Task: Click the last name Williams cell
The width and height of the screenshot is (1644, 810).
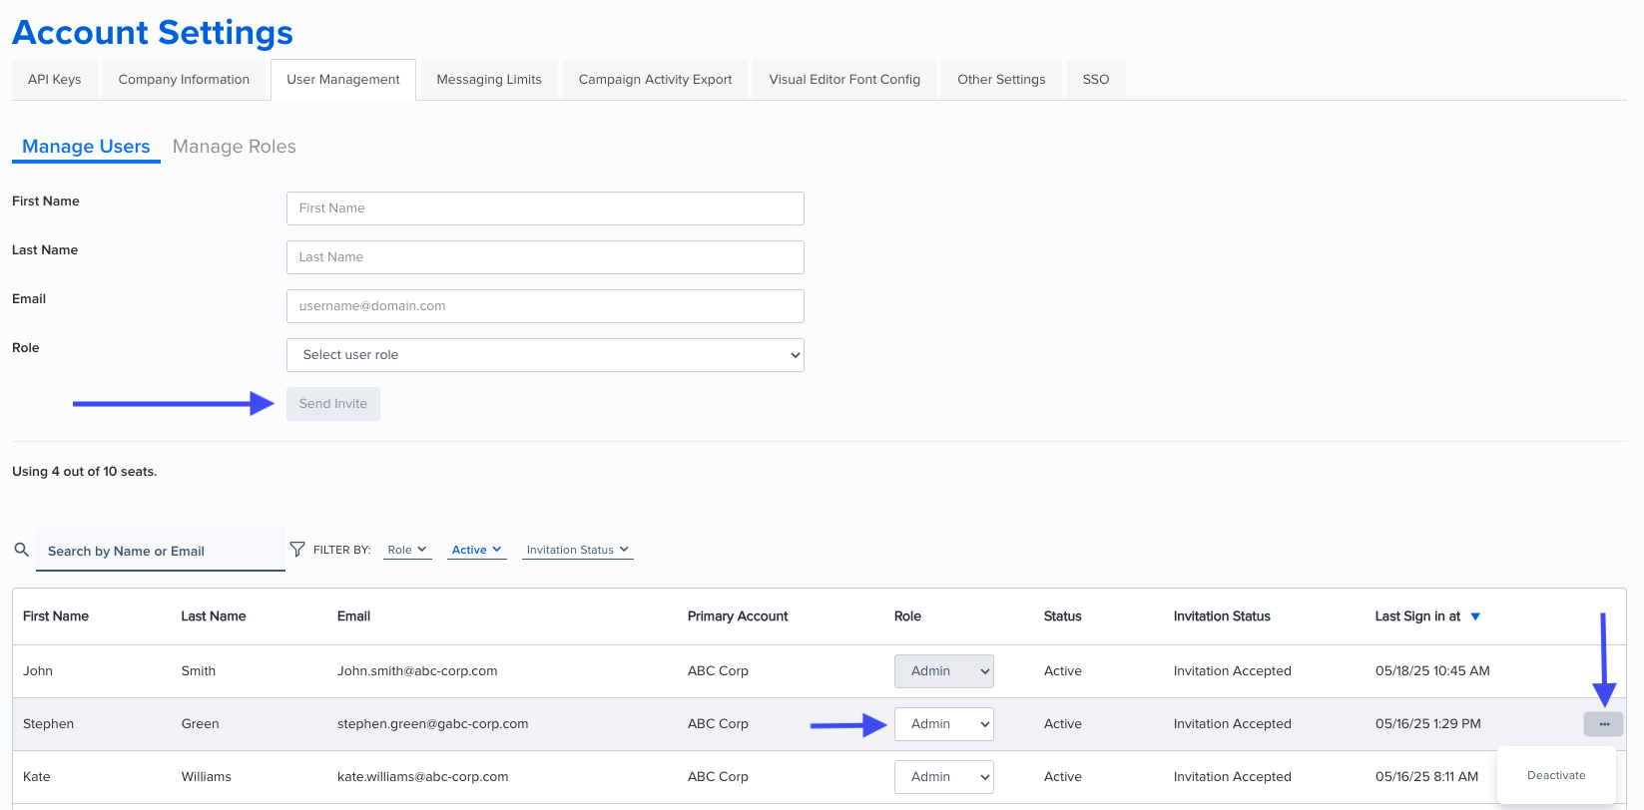Action: (207, 777)
